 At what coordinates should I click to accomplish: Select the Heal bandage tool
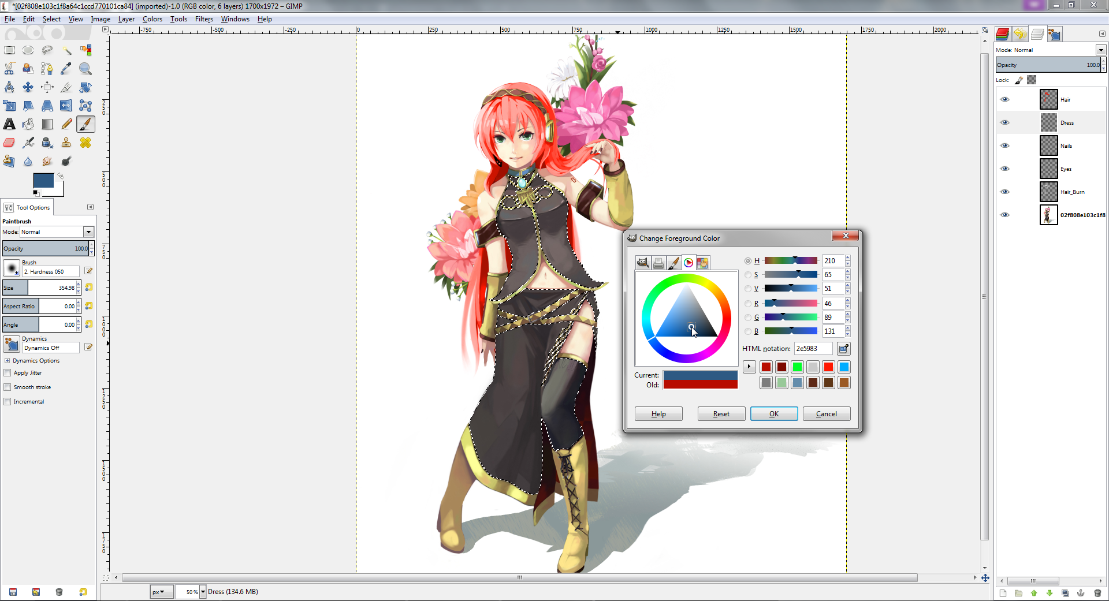click(x=85, y=143)
